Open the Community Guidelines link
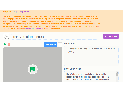 click(x=34, y=29)
